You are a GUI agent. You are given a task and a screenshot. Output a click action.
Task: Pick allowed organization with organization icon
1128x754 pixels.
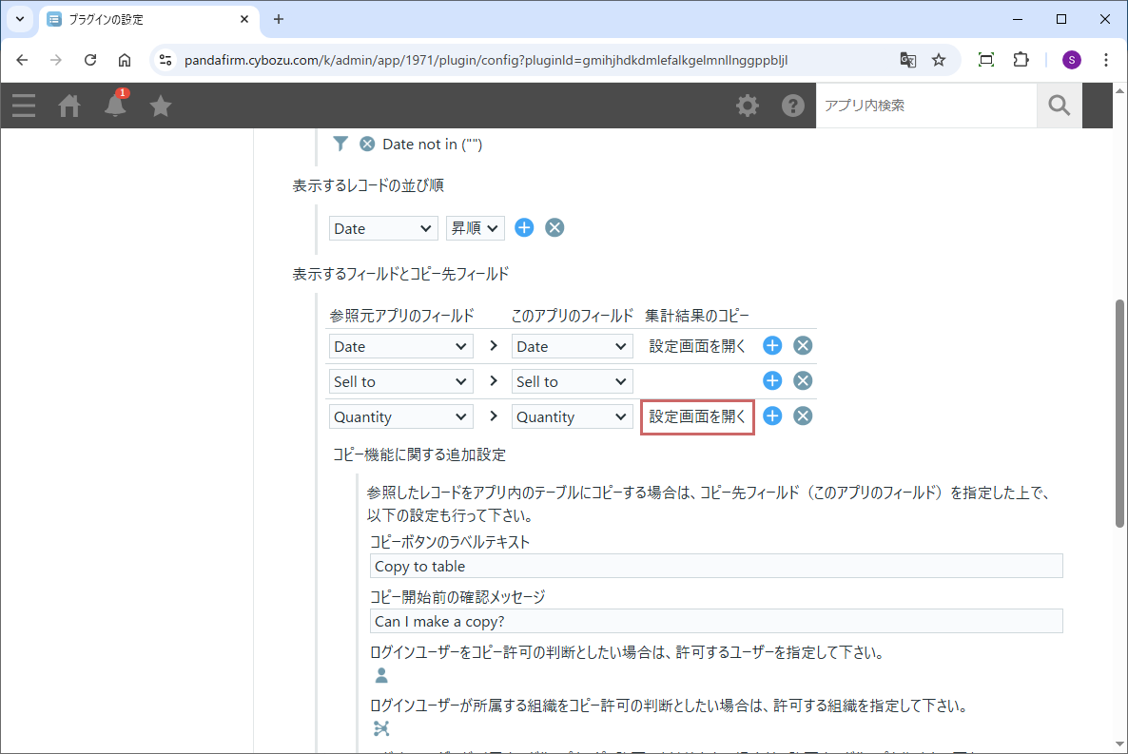pos(381,728)
